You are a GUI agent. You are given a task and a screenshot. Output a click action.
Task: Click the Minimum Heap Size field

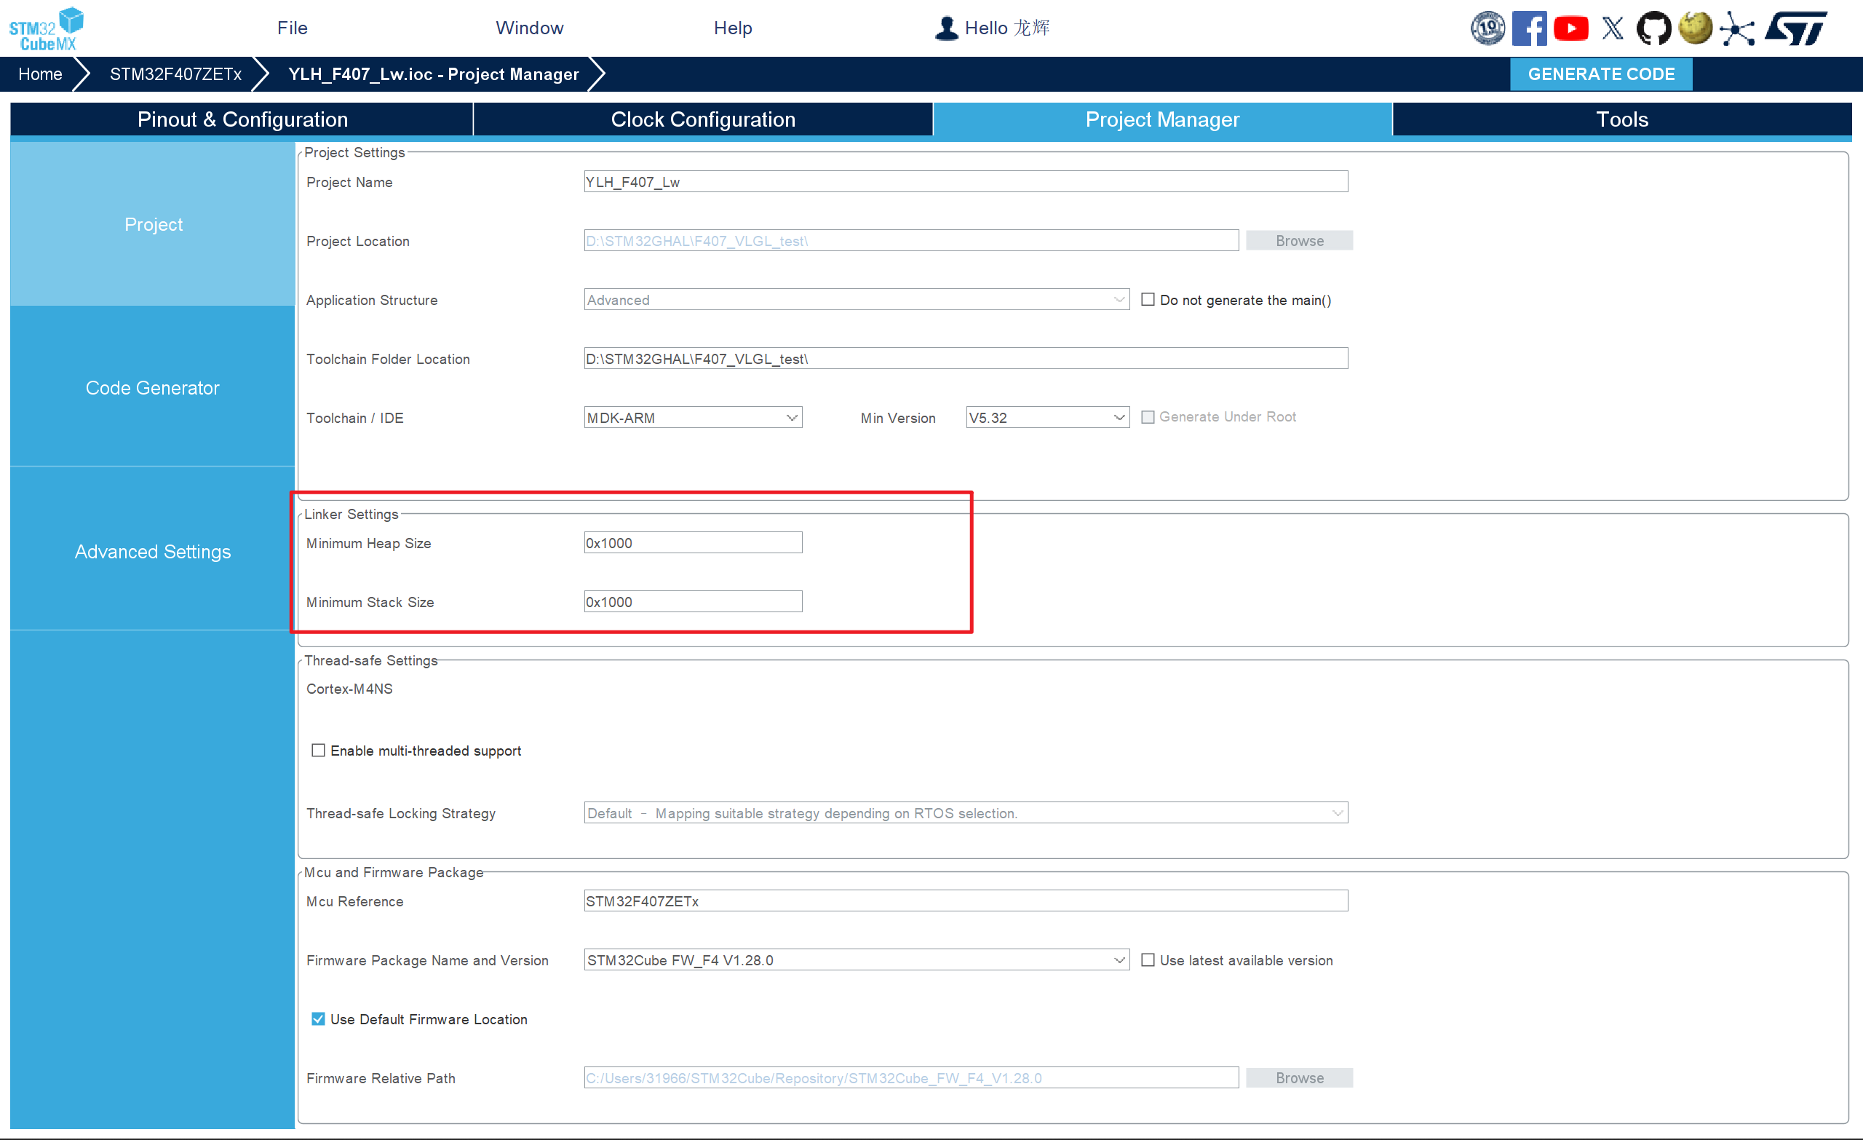pos(693,543)
